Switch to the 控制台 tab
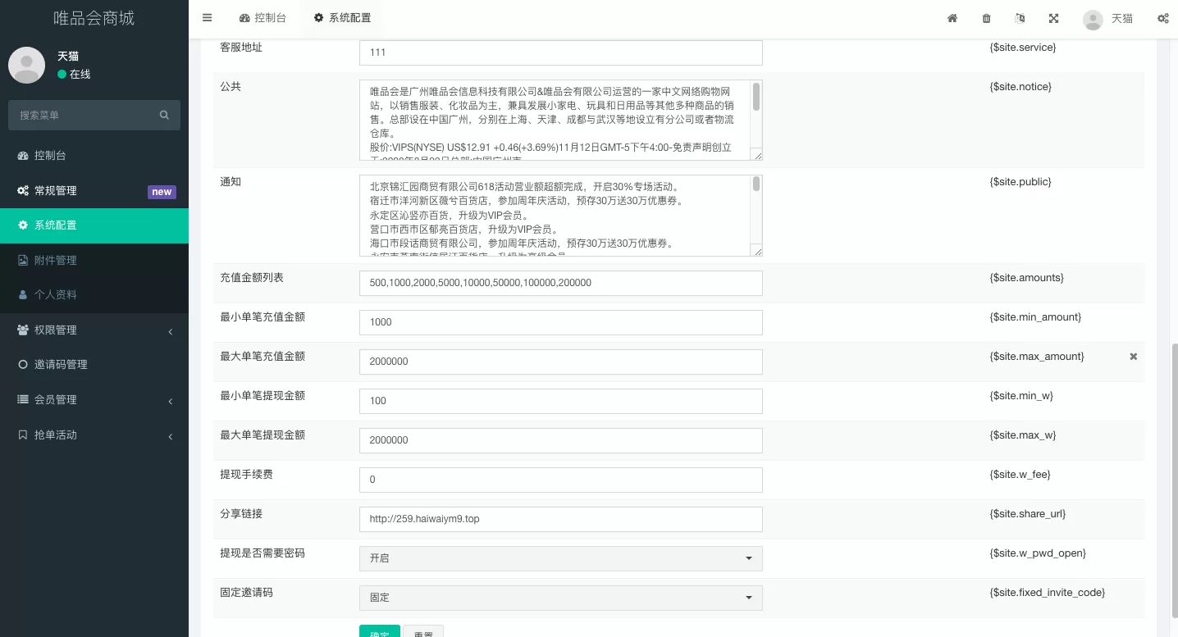Image resolution: width=1178 pixels, height=637 pixels. click(x=263, y=18)
